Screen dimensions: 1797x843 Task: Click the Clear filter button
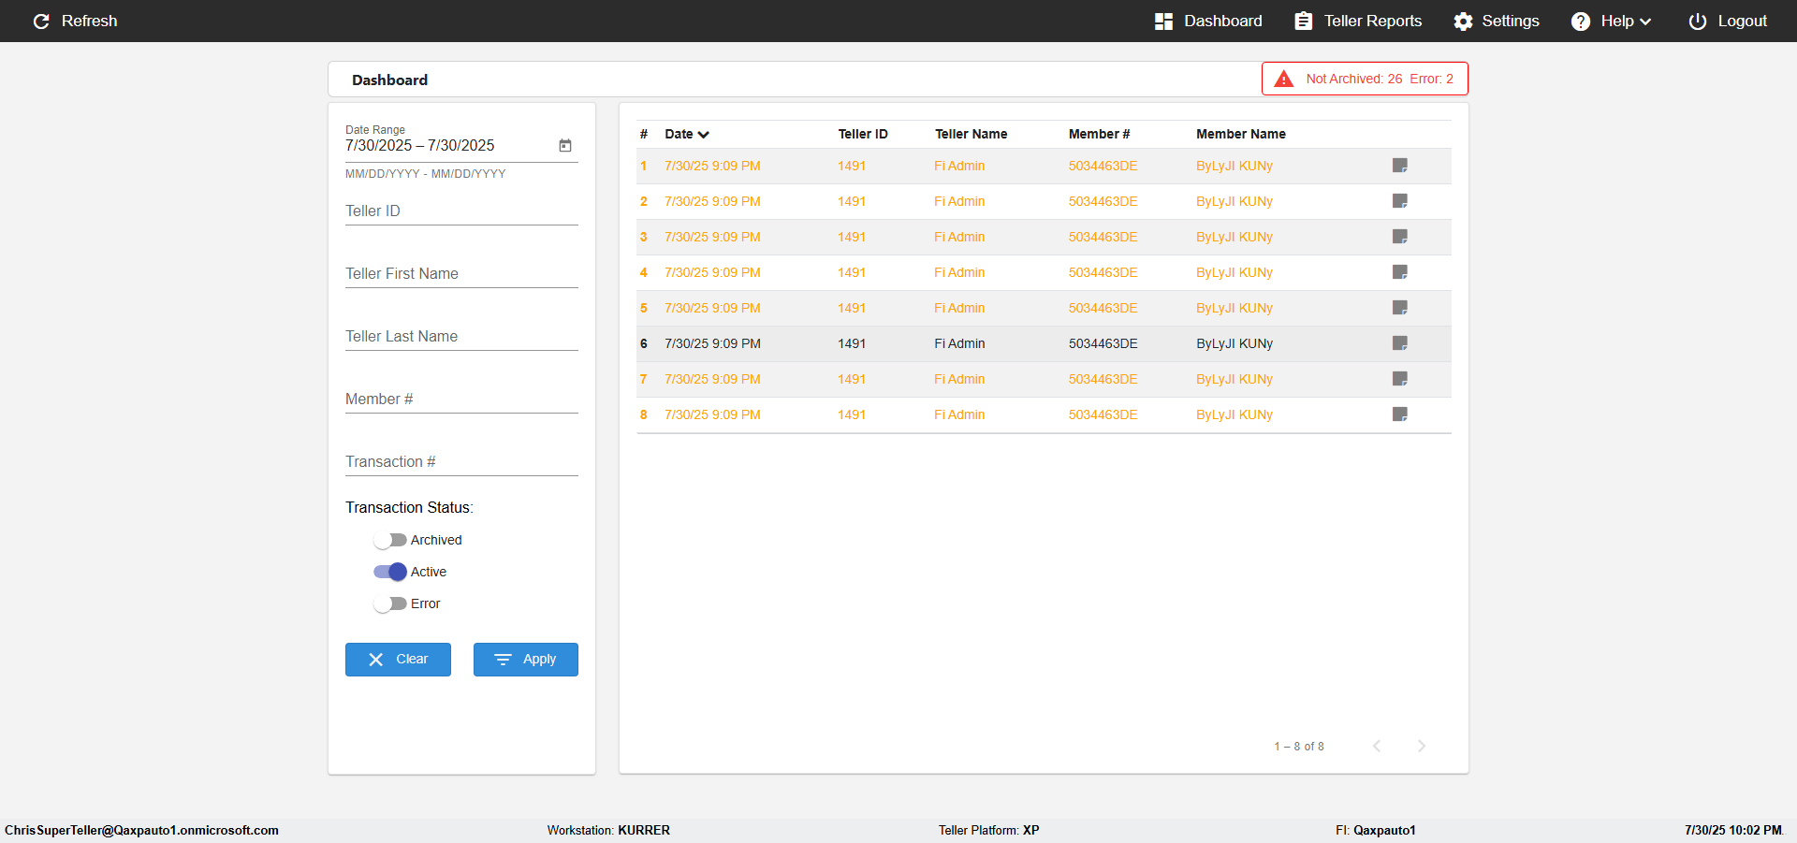[x=398, y=660]
